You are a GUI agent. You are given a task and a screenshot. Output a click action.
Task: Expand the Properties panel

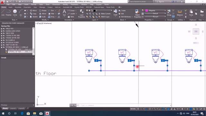coord(149,20)
